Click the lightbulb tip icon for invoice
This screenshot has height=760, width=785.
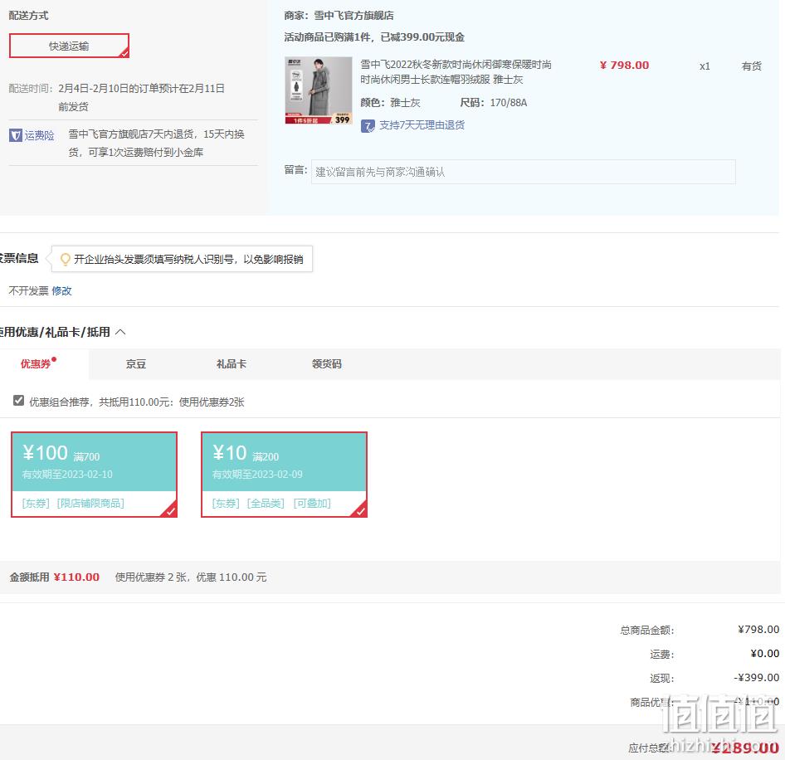65,259
